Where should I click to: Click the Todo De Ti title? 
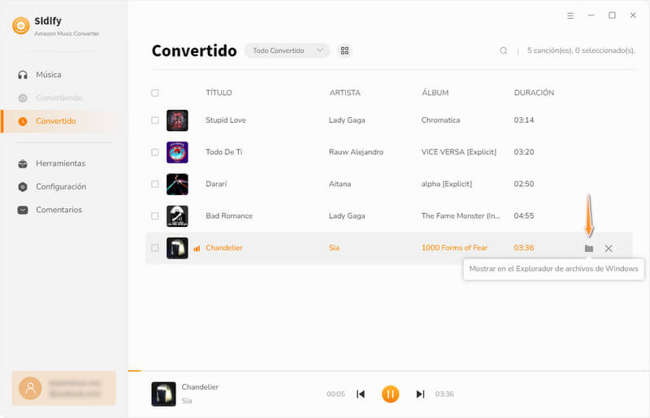click(224, 152)
